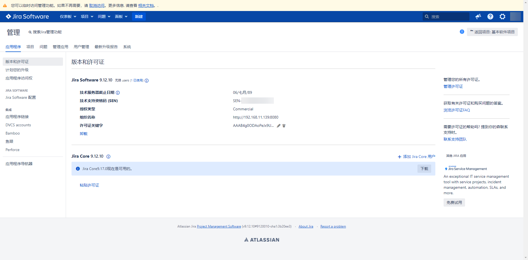528x260 pixels.
Task: Click the blue admin notification alert icon
Action: (x=462, y=32)
